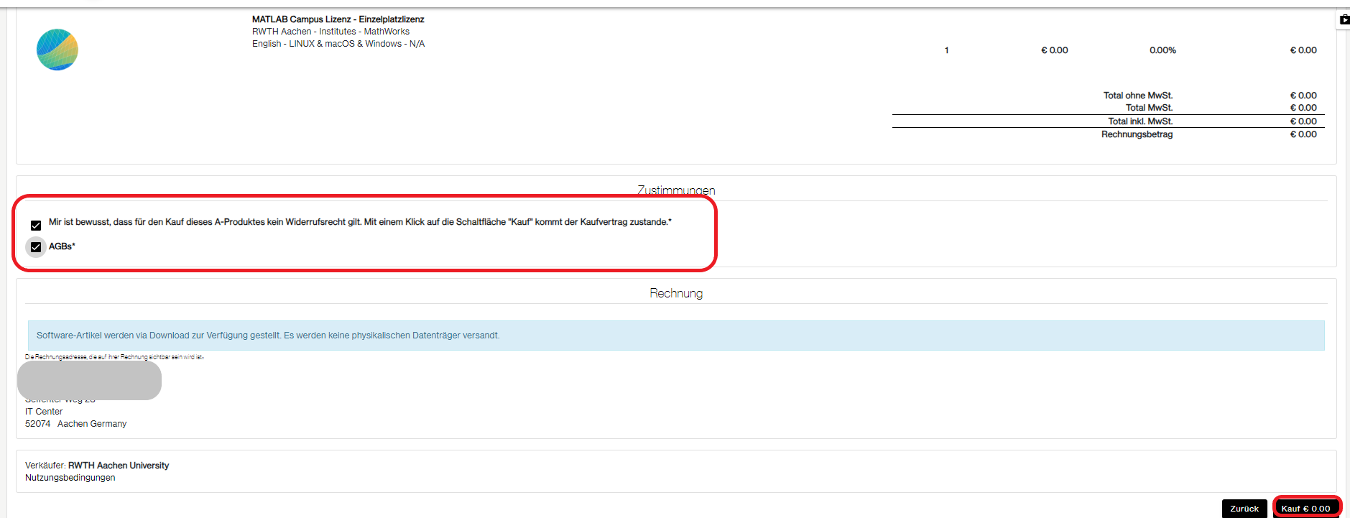Click the 0.00% tax rate value
Screen dimensions: 1350x518
[1162, 50]
